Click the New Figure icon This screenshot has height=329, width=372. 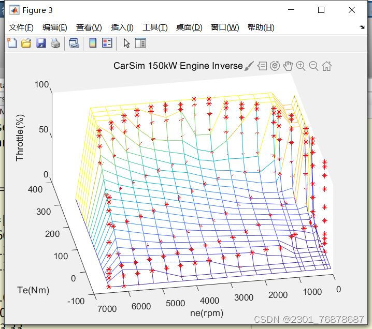click(x=12, y=43)
